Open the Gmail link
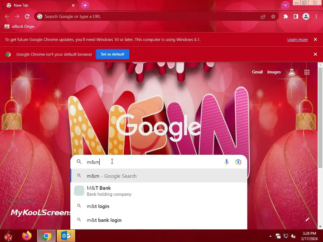This screenshot has height=242, width=323. tap(257, 72)
